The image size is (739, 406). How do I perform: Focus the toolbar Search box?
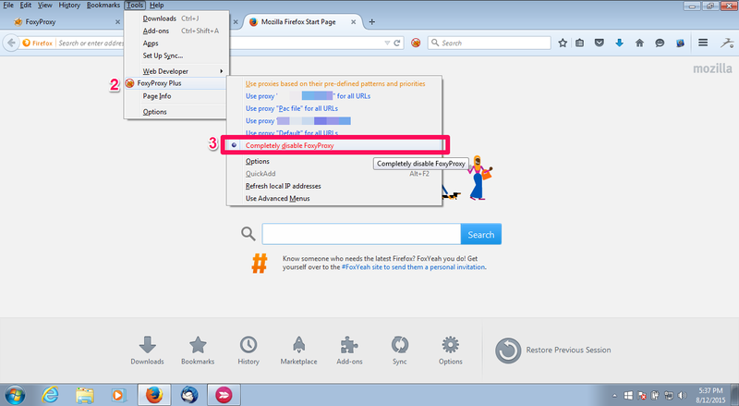(490, 43)
